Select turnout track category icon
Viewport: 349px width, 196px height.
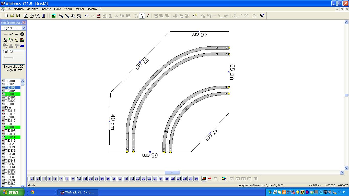(17, 34)
